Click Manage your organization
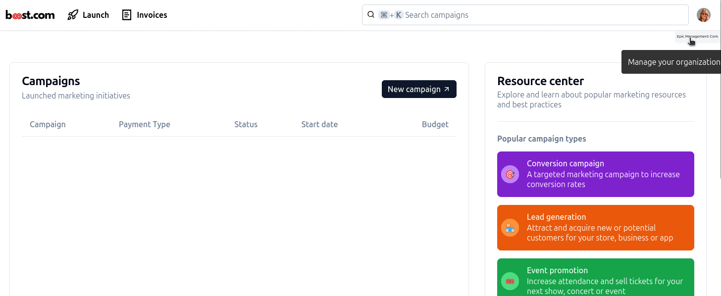721x296 pixels. pyautogui.click(x=674, y=62)
